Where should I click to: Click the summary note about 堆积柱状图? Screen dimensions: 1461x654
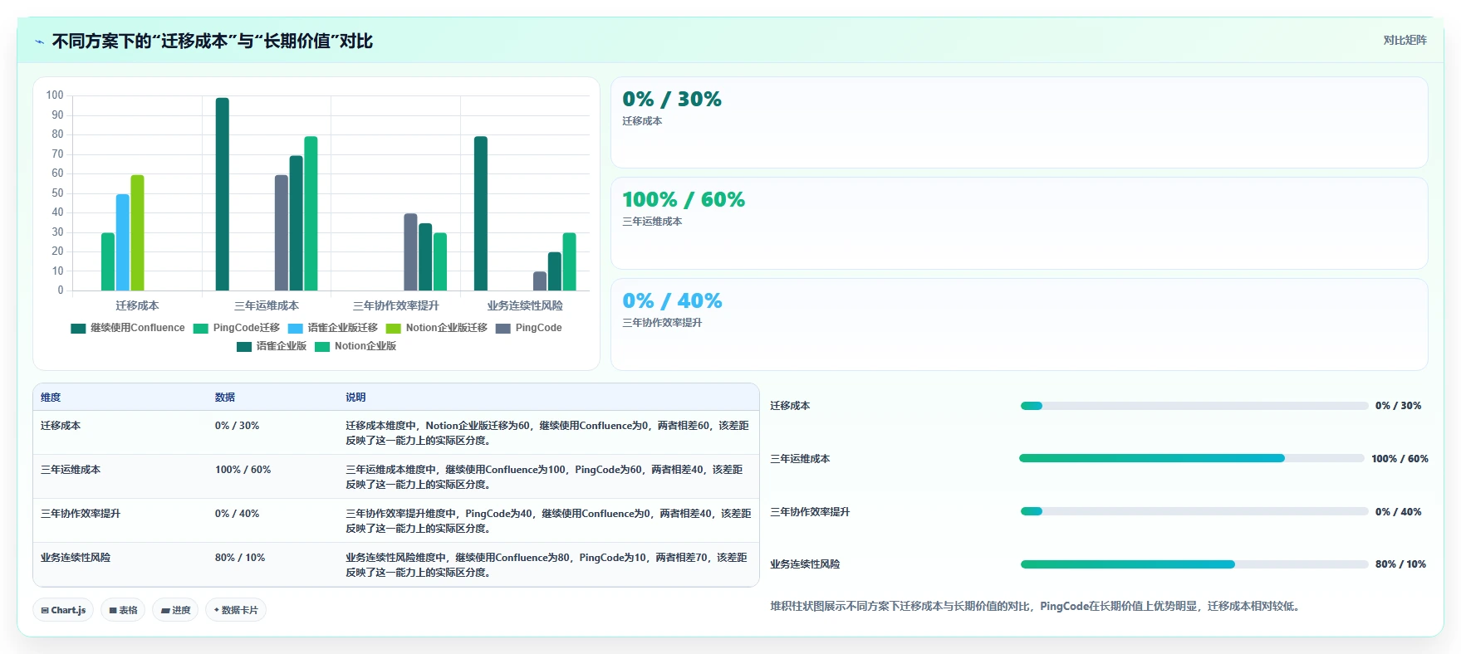1036,607
